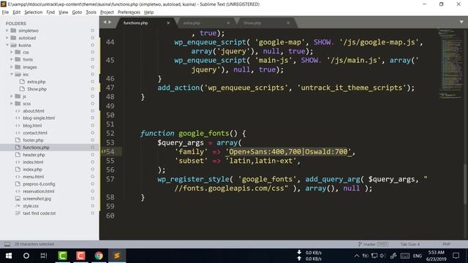Click the git status circle beside simpletwo
The image size is (468, 263).
pyautogui.click(x=93, y=31)
